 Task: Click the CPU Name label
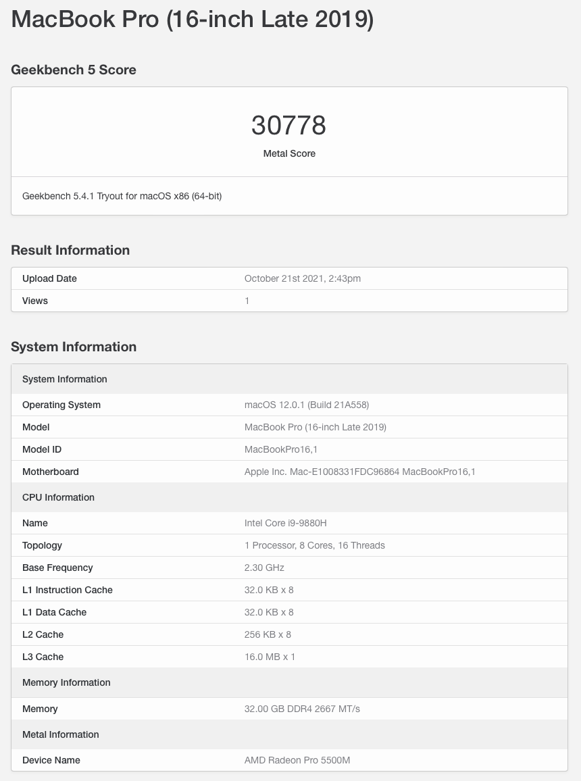point(35,523)
